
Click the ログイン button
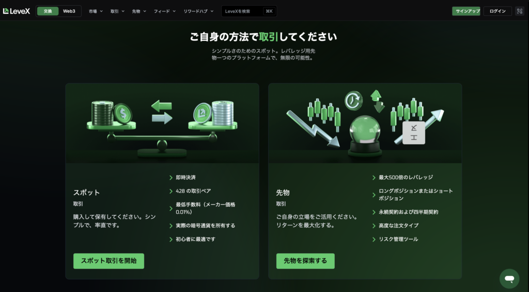pyautogui.click(x=497, y=11)
